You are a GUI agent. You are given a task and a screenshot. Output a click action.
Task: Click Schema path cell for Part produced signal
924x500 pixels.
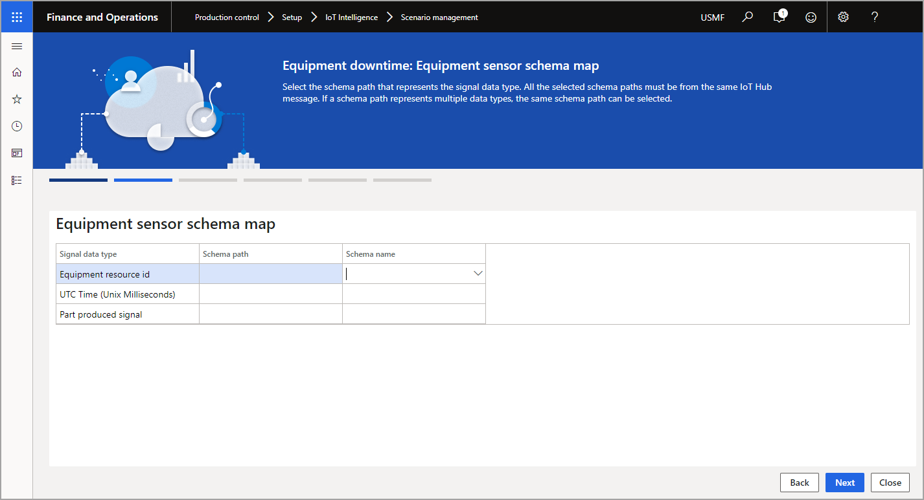(x=270, y=314)
